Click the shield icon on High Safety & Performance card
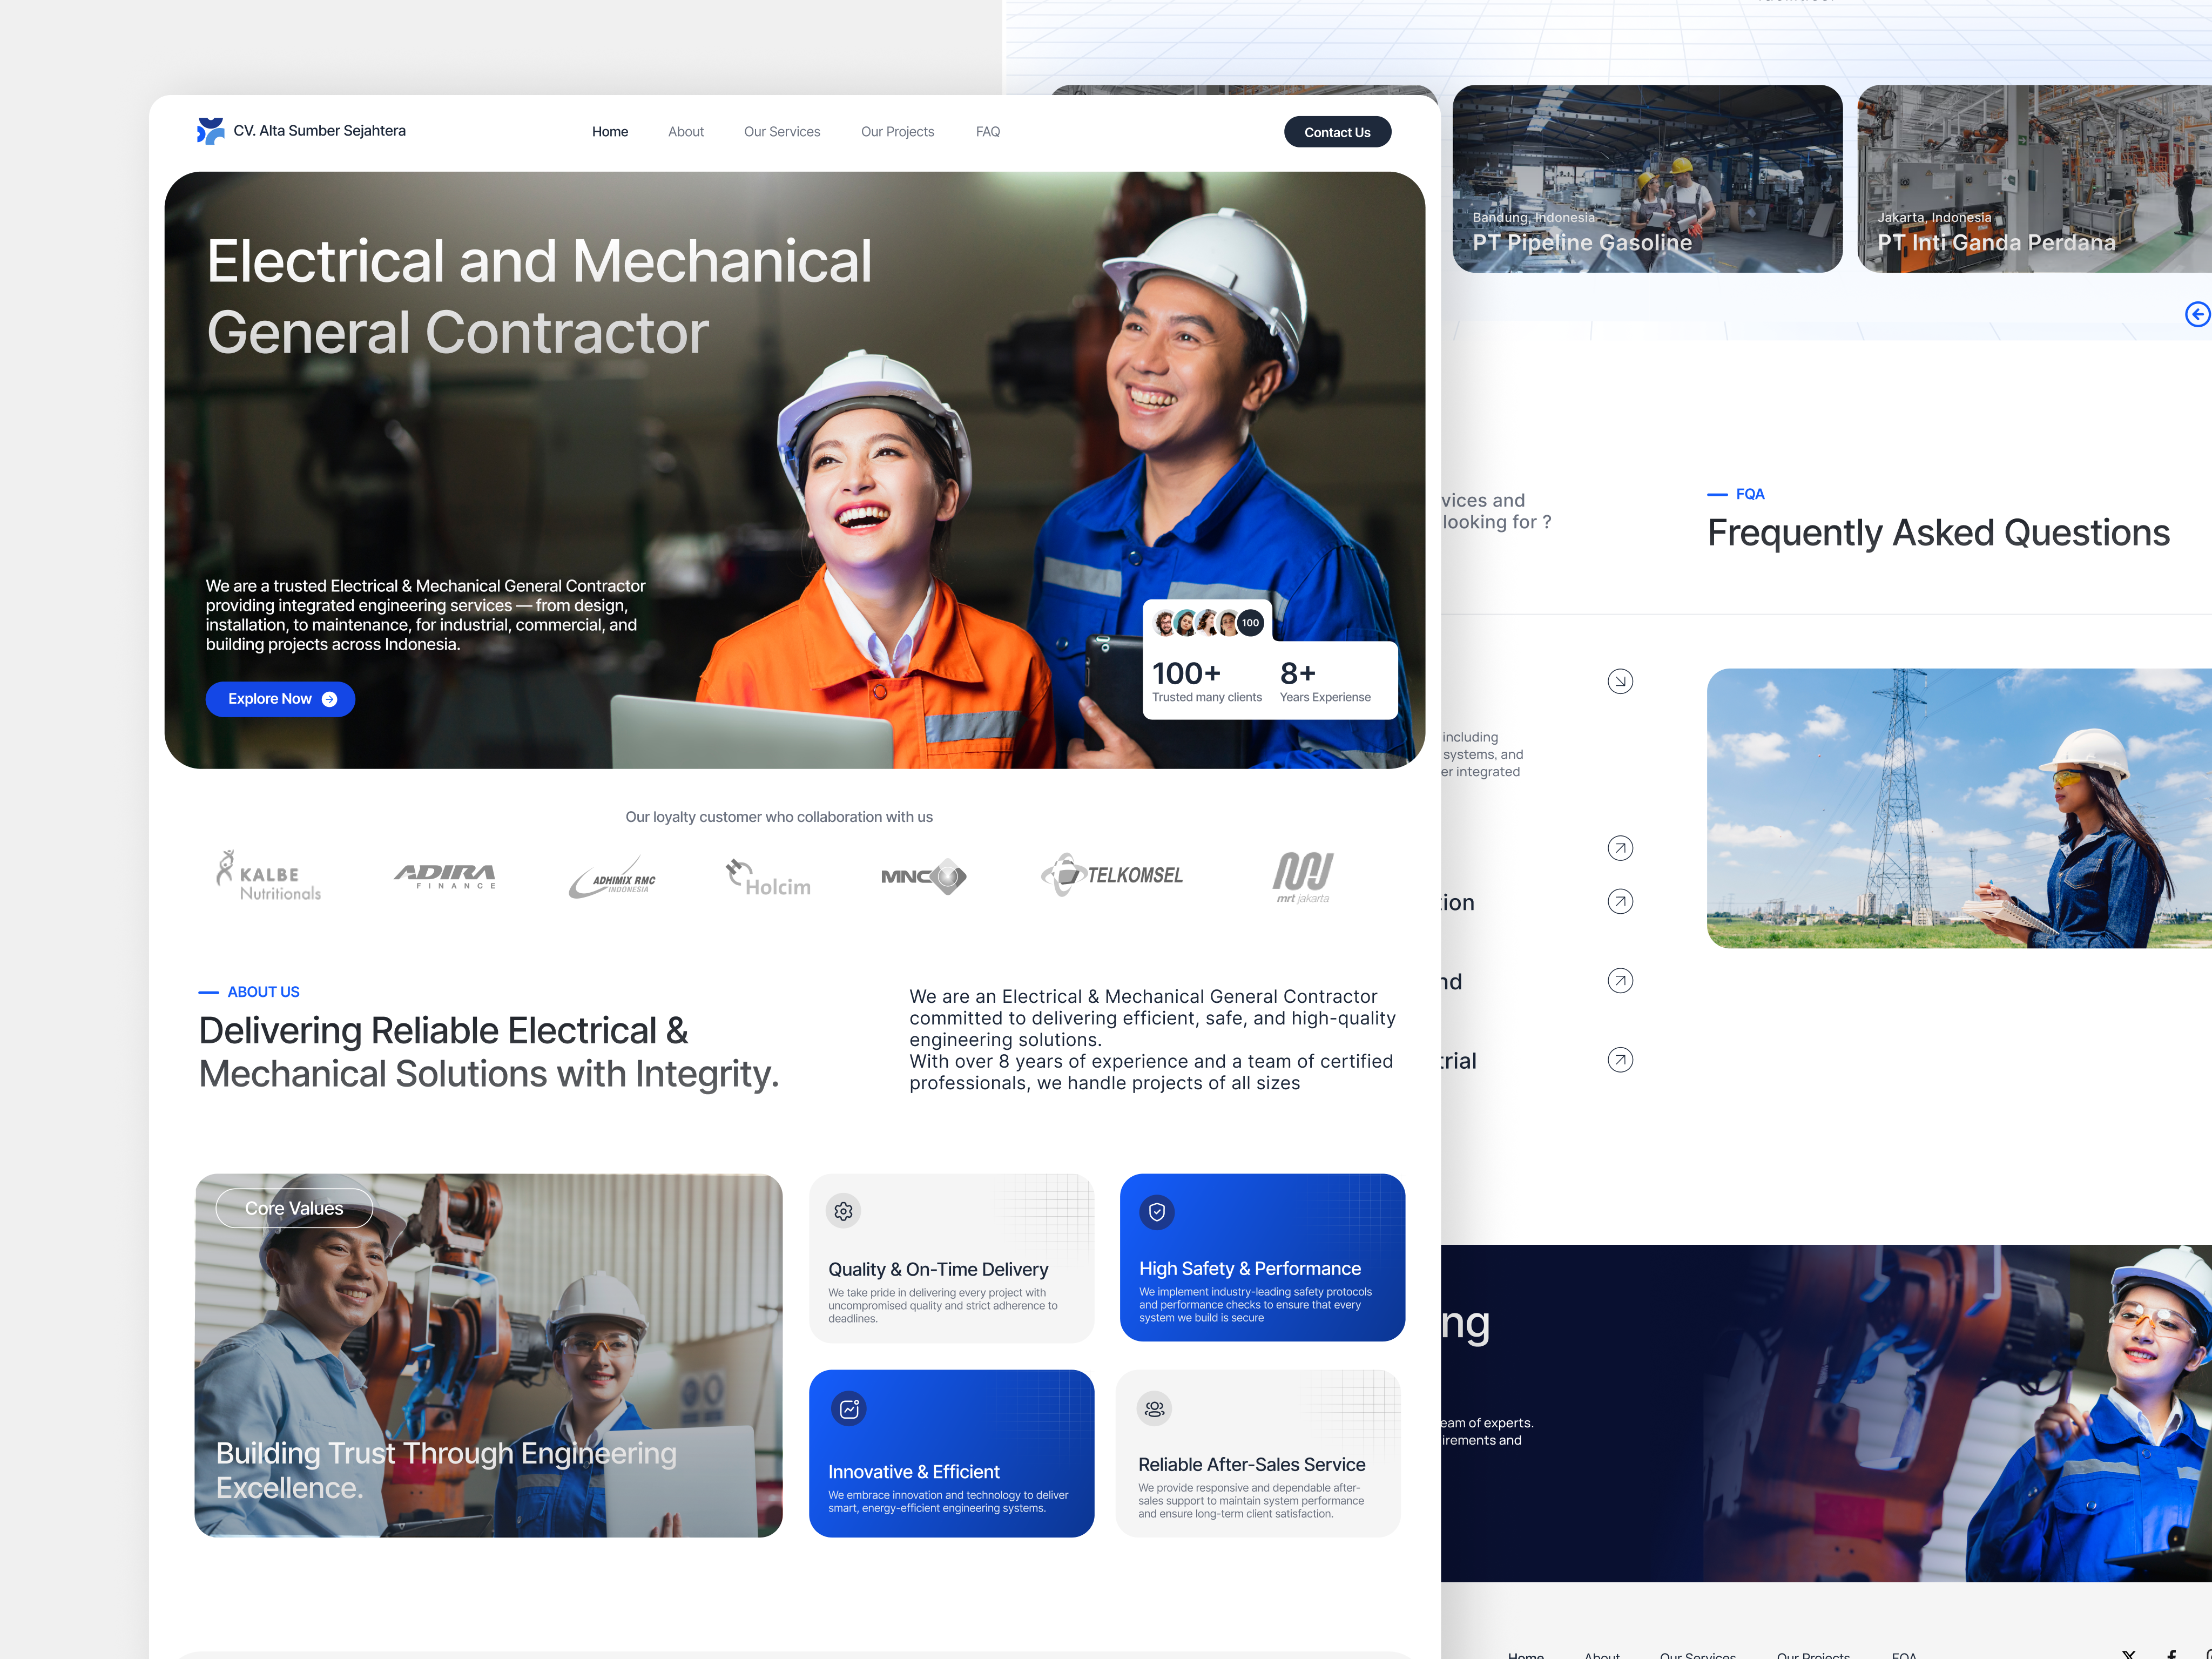This screenshot has width=2212, height=1659. [1157, 1213]
